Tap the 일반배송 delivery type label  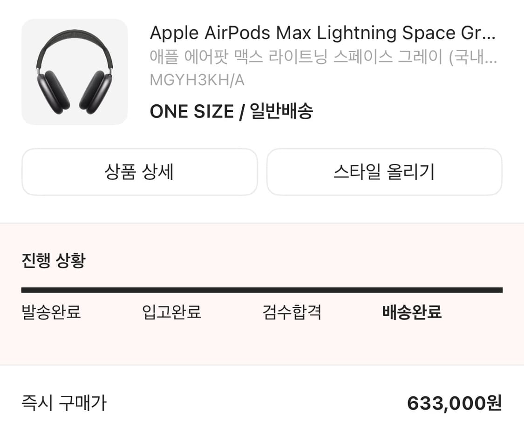[281, 112]
